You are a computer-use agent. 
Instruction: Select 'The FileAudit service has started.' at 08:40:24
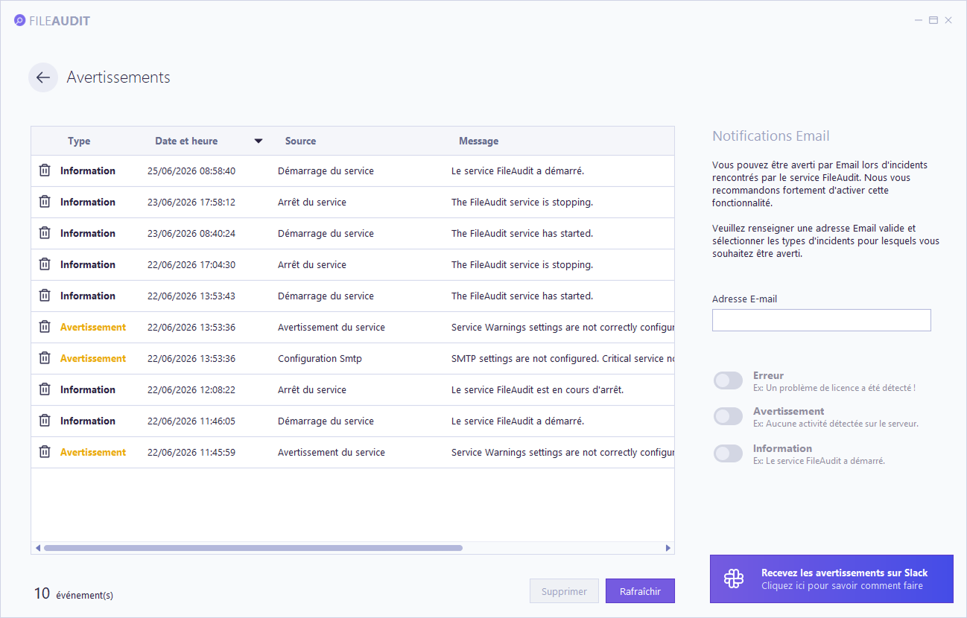522,233
